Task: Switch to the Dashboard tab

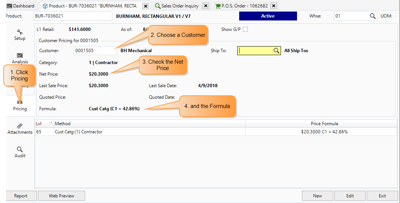Action: 21,6
